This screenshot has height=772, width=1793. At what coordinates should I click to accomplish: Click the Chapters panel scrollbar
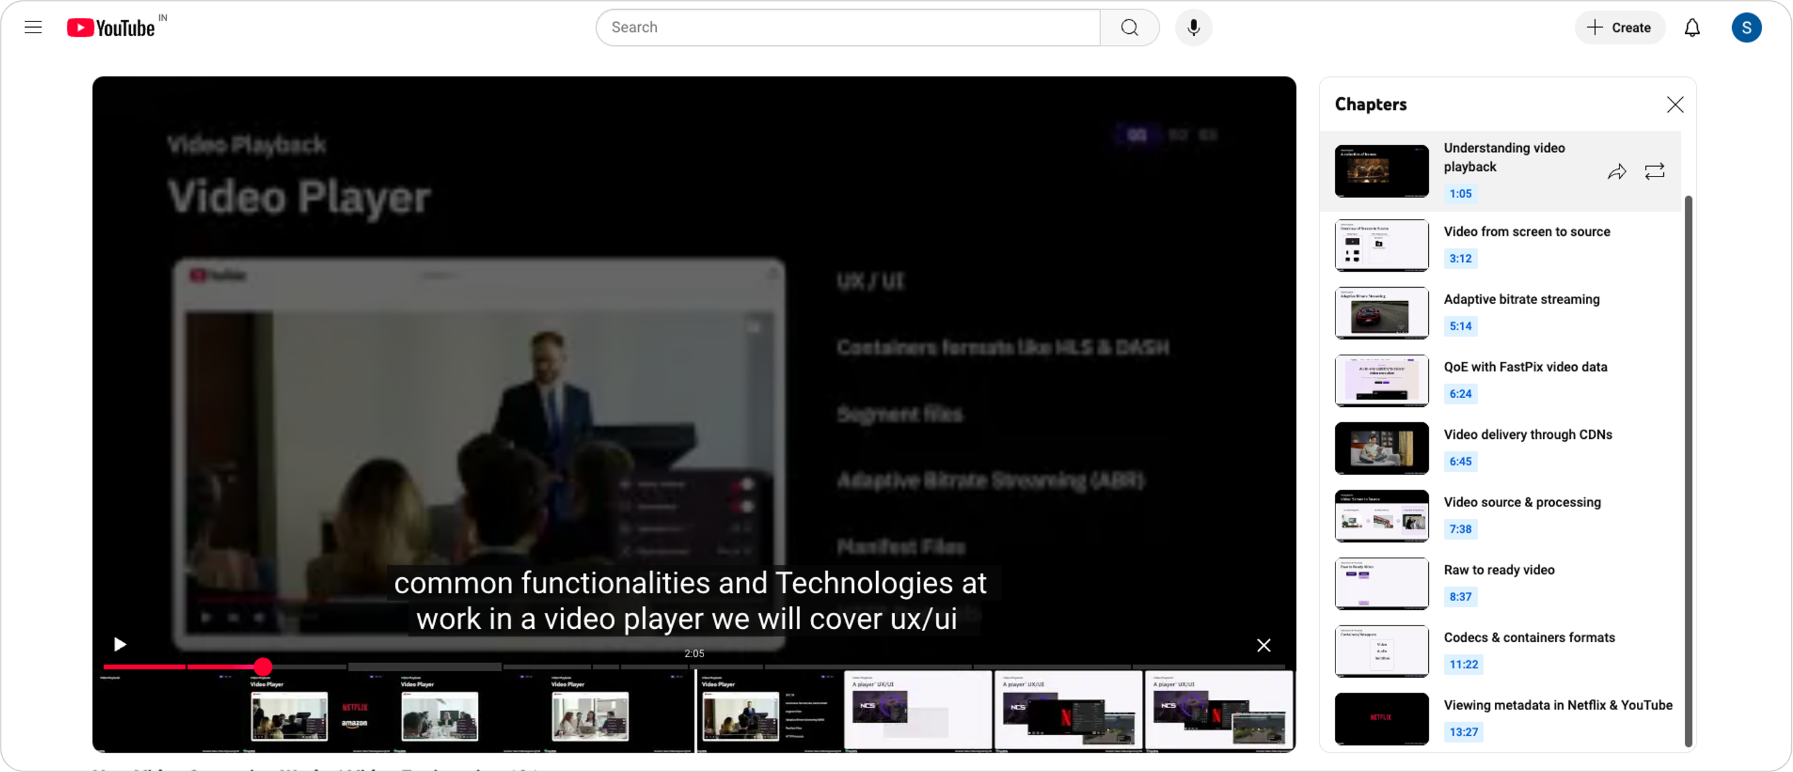(x=1687, y=471)
